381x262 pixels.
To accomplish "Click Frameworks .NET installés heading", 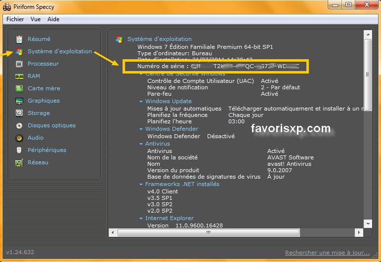I will point(182,184).
